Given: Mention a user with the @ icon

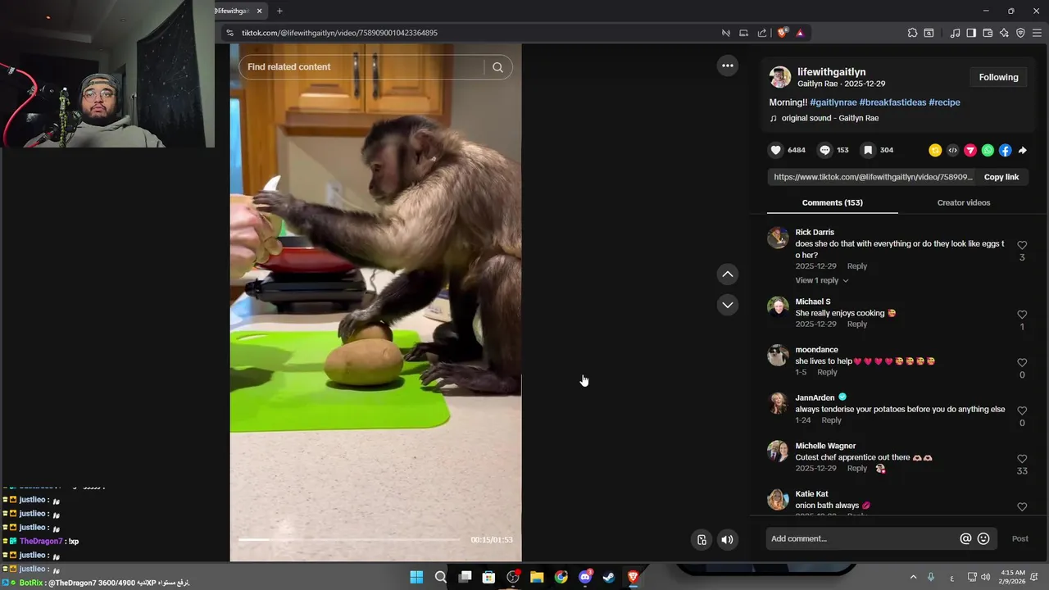Looking at the screenshot, I should 965,538.
